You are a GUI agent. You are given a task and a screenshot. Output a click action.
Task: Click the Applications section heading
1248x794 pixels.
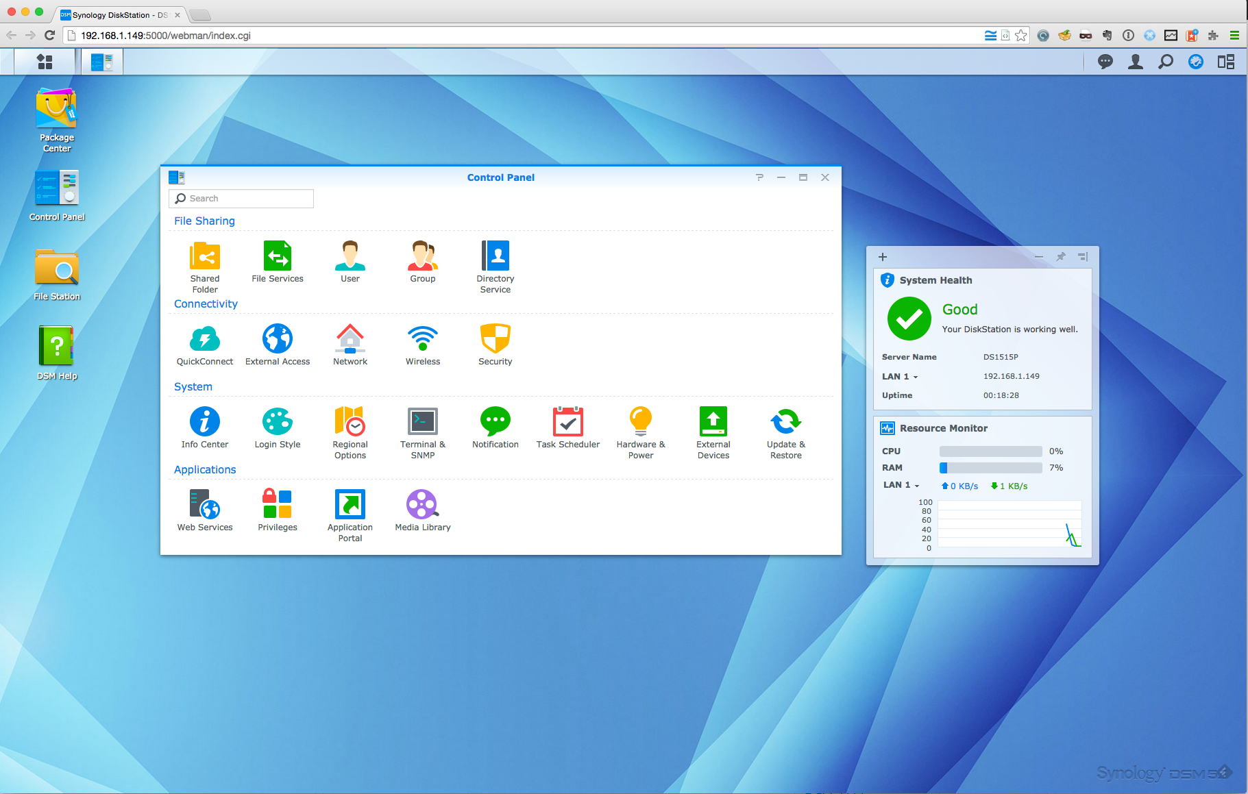click(205, 470)
